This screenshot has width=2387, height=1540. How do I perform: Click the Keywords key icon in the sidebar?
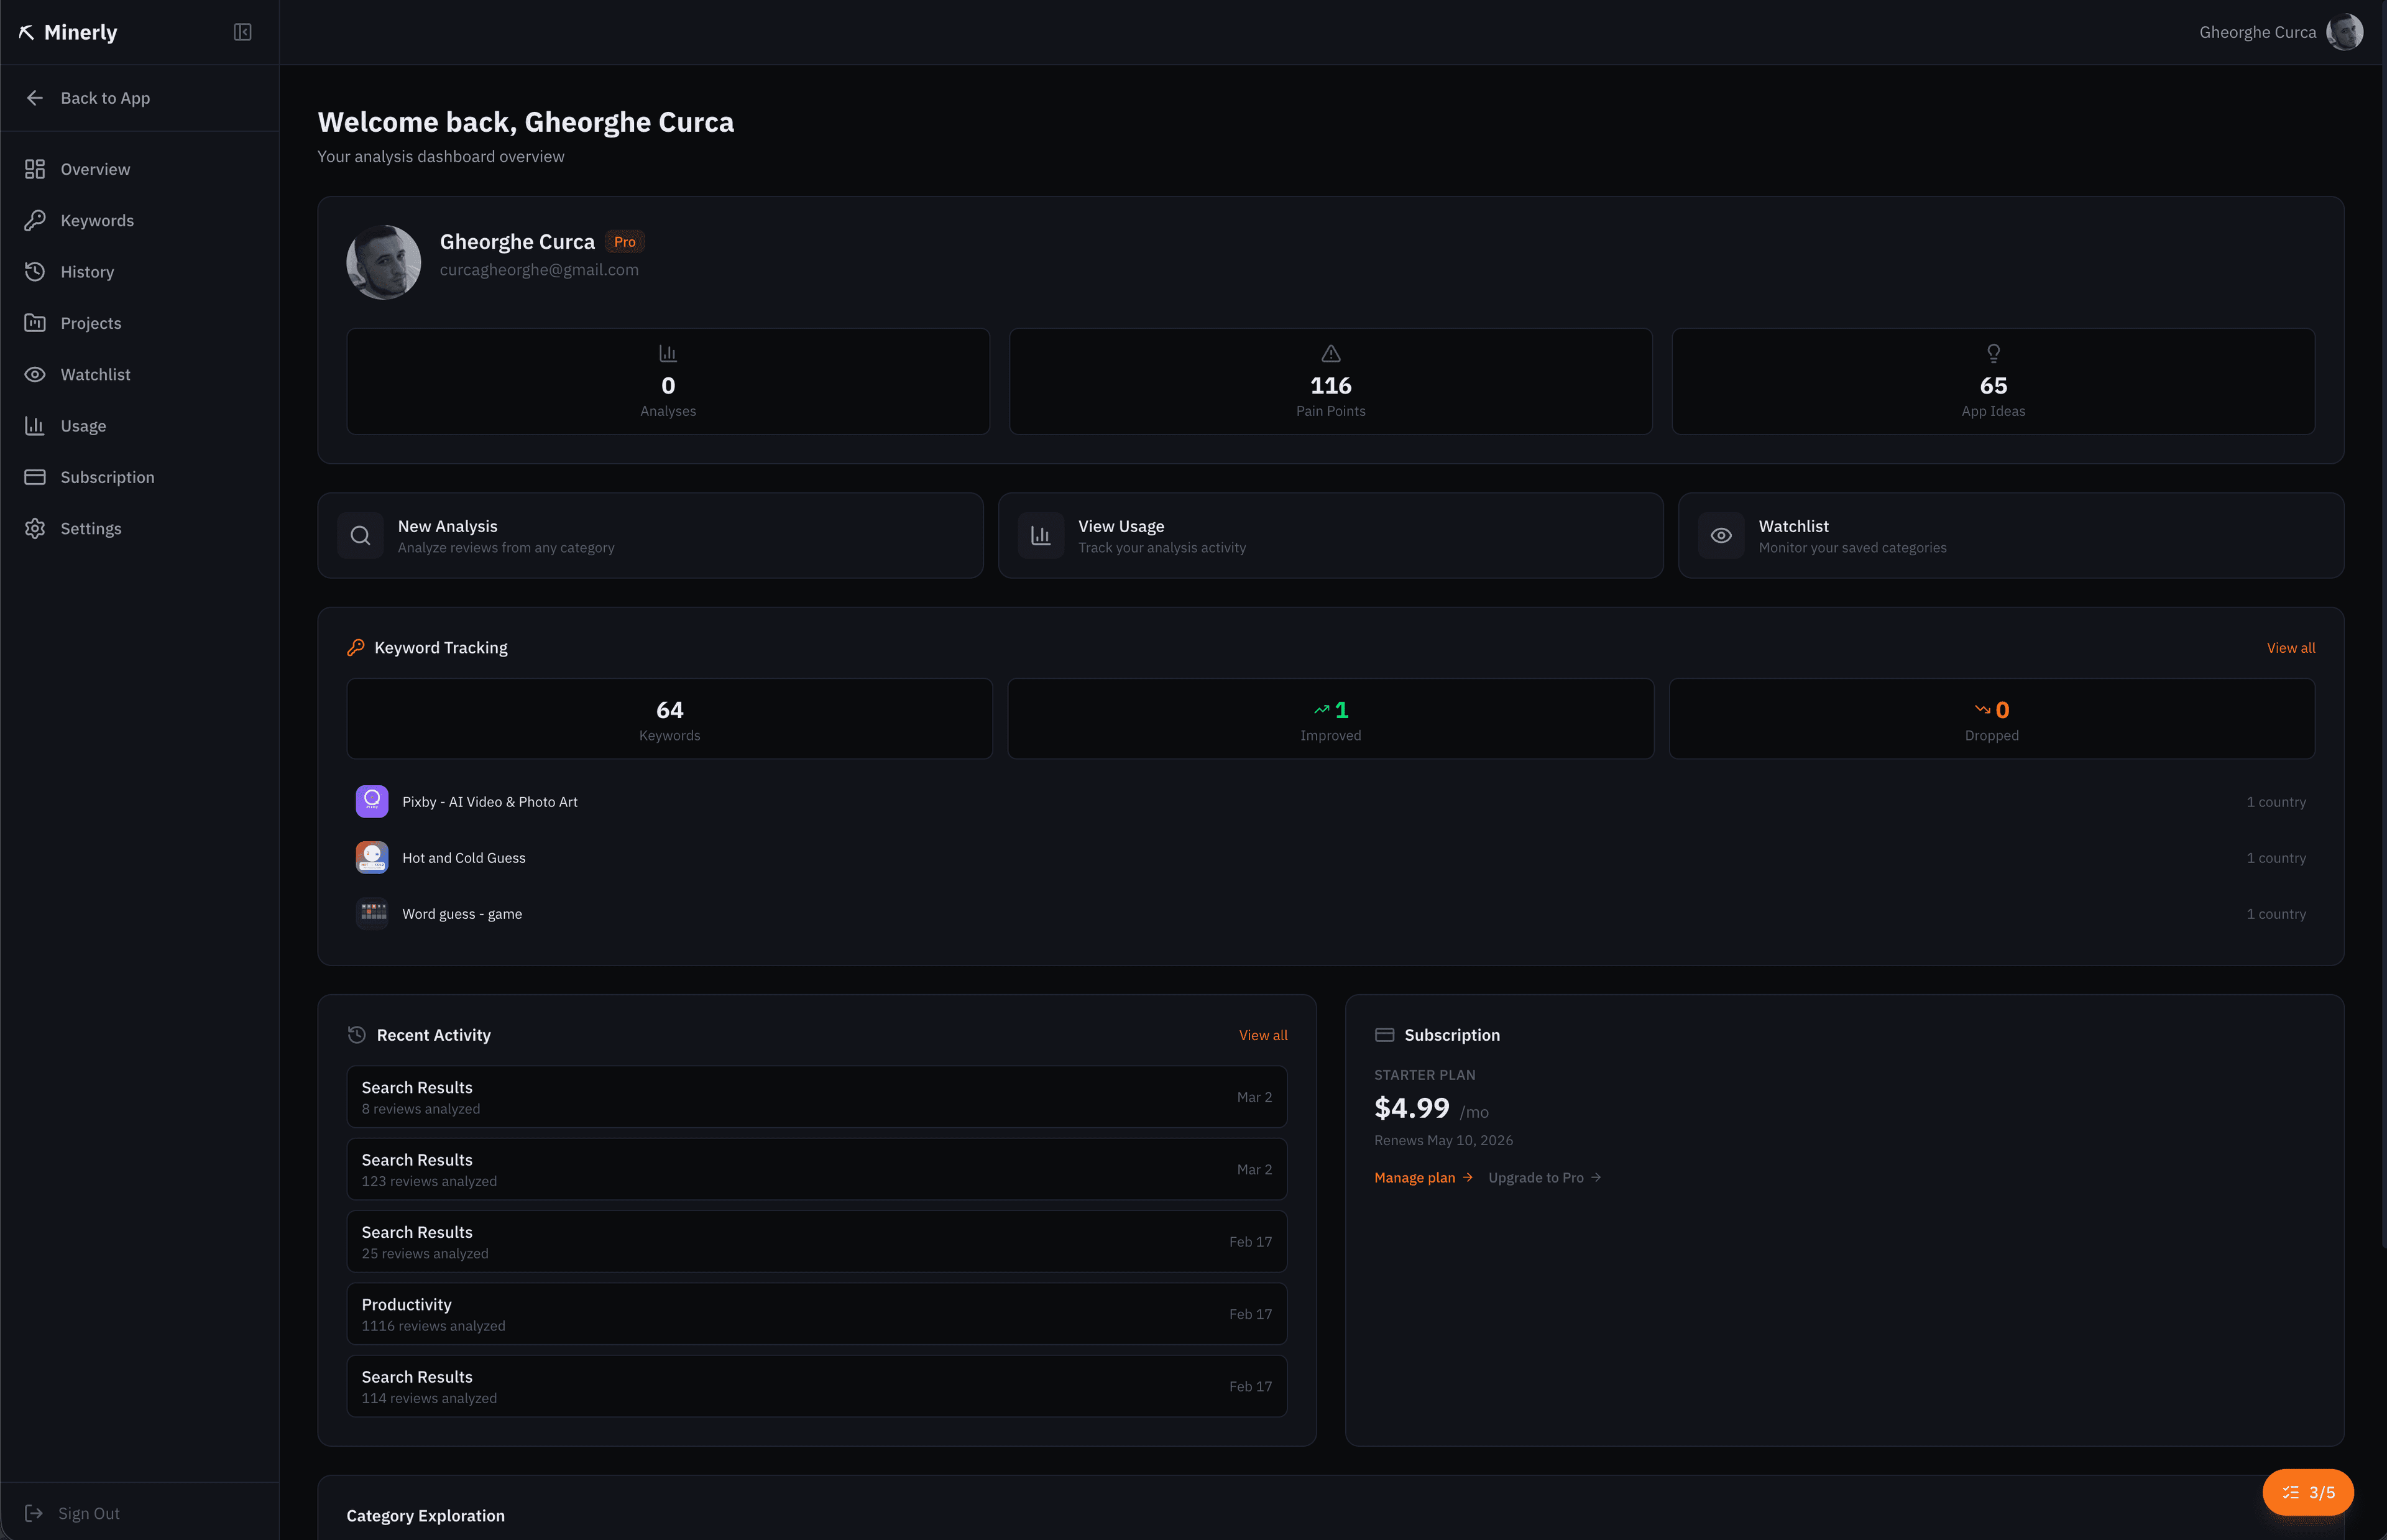point(35,220)
